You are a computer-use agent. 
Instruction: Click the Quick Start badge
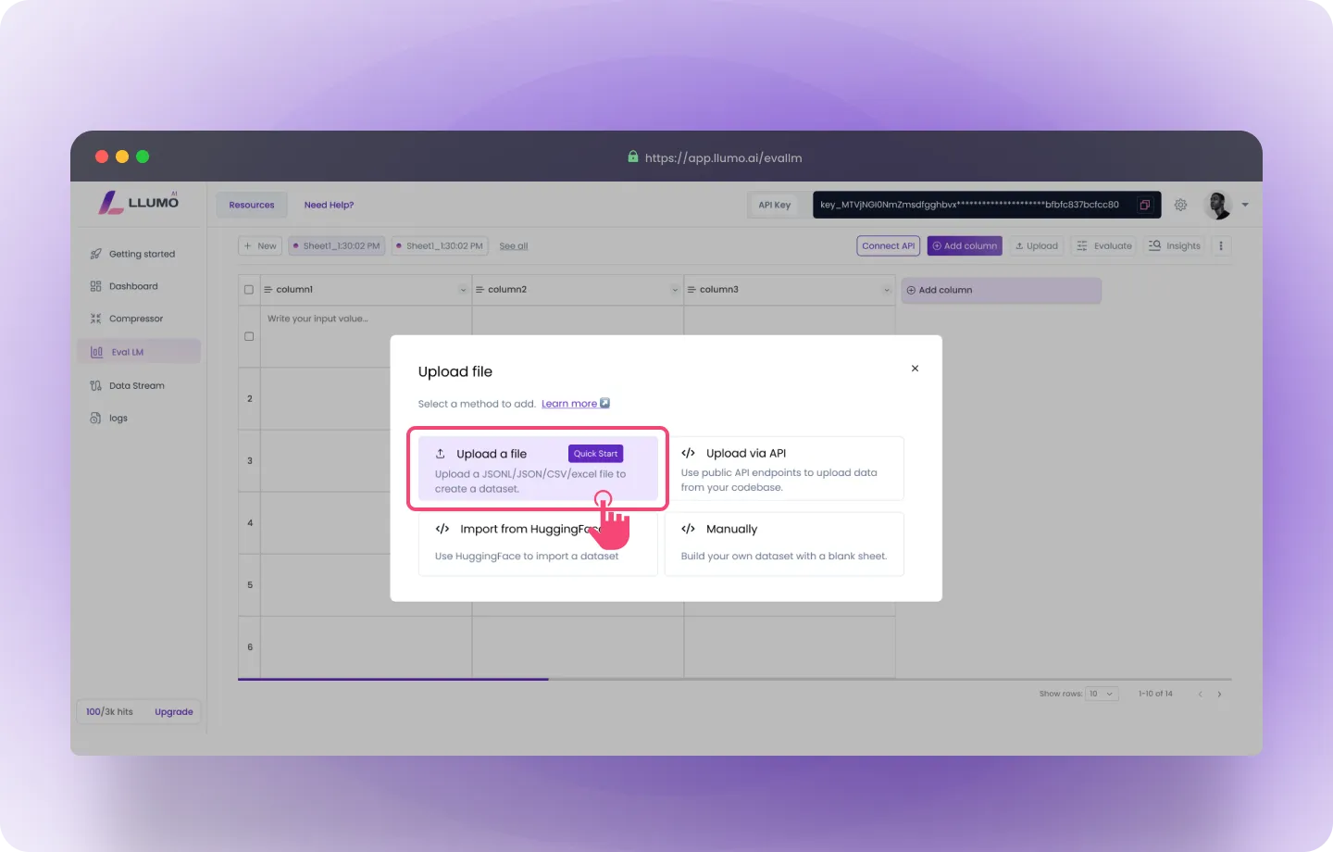pyautogui.click(x=595, y=454)
